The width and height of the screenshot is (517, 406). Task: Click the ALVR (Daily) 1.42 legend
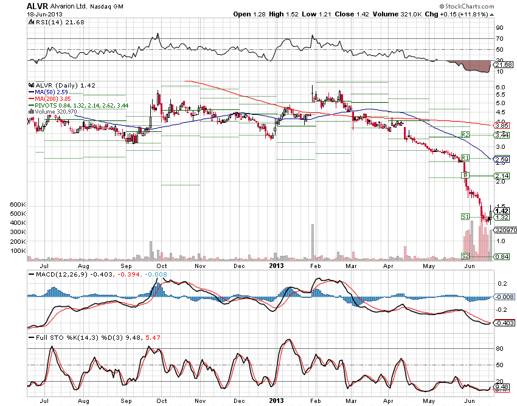pos(66,85)
